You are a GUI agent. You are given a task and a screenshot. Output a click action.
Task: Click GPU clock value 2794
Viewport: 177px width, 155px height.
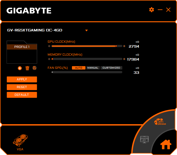[x=134, y=46]
